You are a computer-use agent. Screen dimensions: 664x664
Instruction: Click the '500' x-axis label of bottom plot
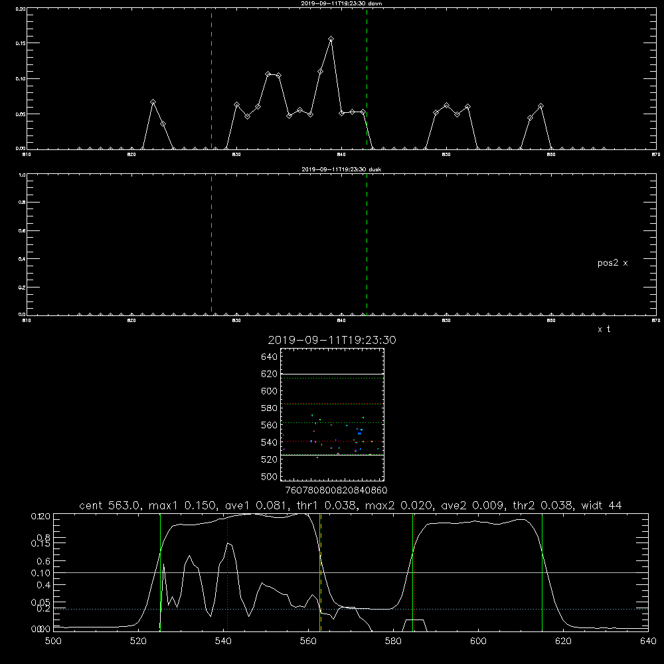point(53,641)
